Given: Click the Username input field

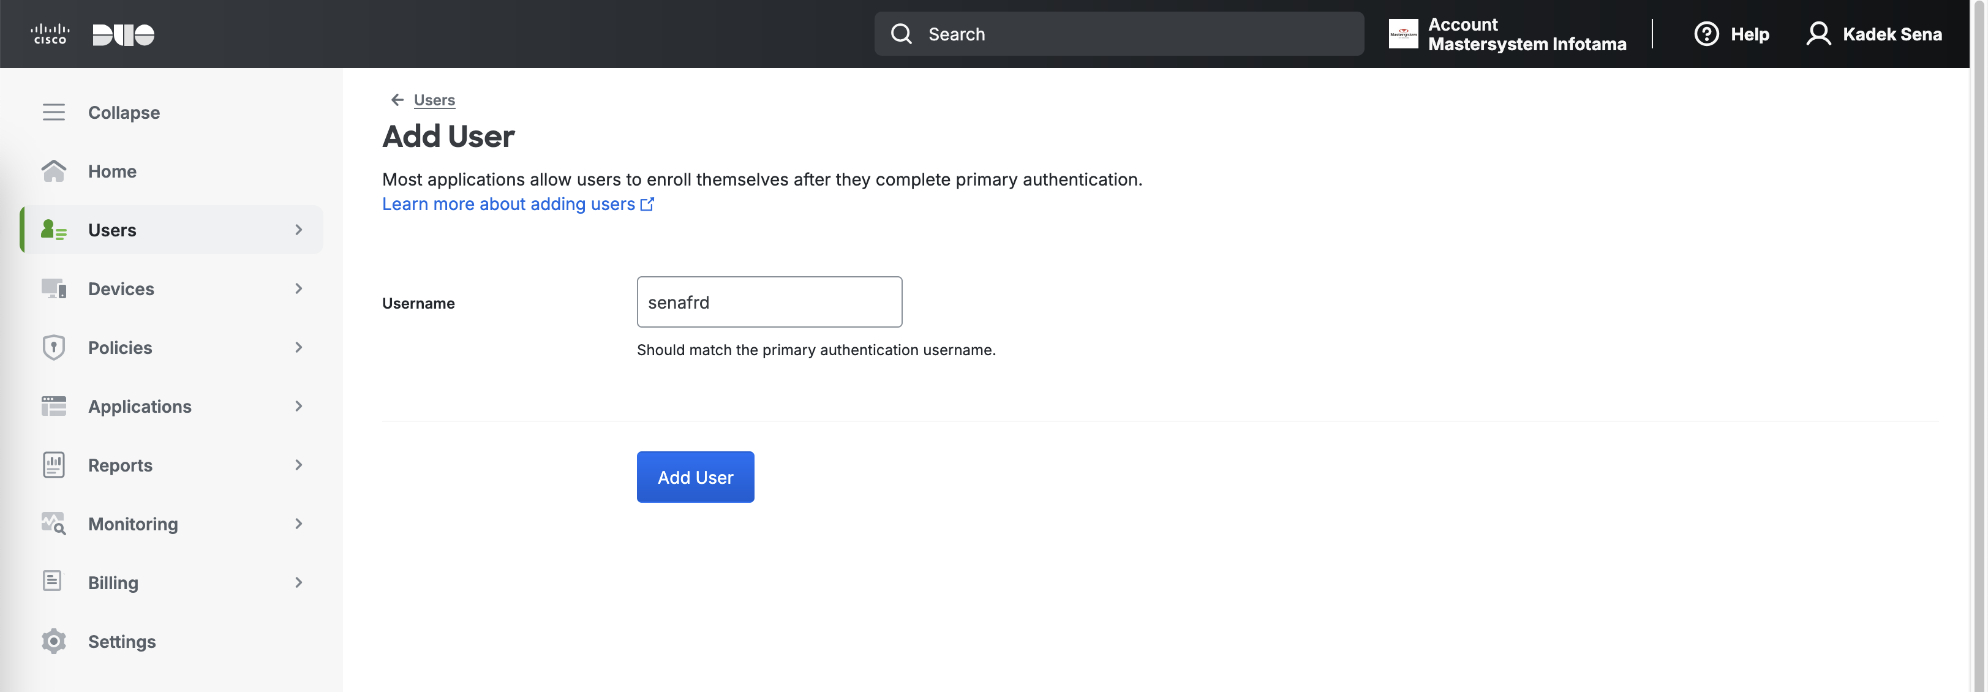Looking at the screenshot, I should (769, 302).
